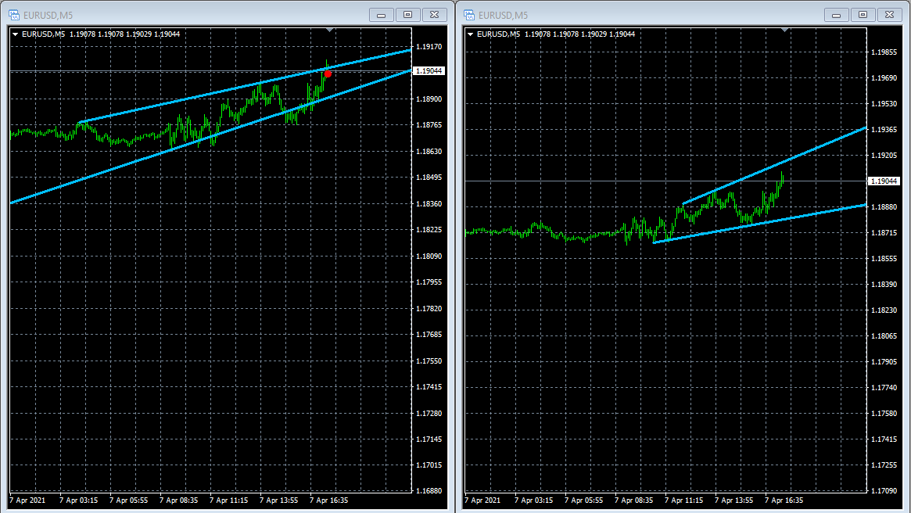Click '7 Apr 2021' on right time axis
Viewport: 911px width, 513px height.
point(482,500)
